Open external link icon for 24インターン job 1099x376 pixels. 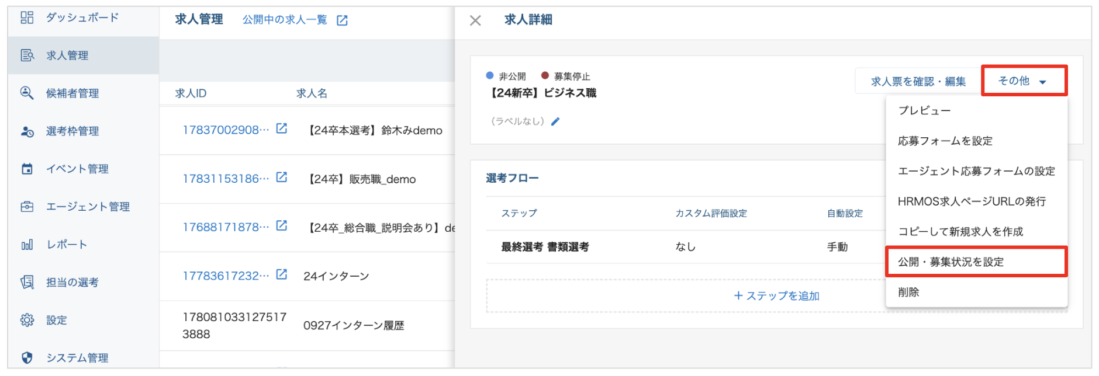[282, 274]
